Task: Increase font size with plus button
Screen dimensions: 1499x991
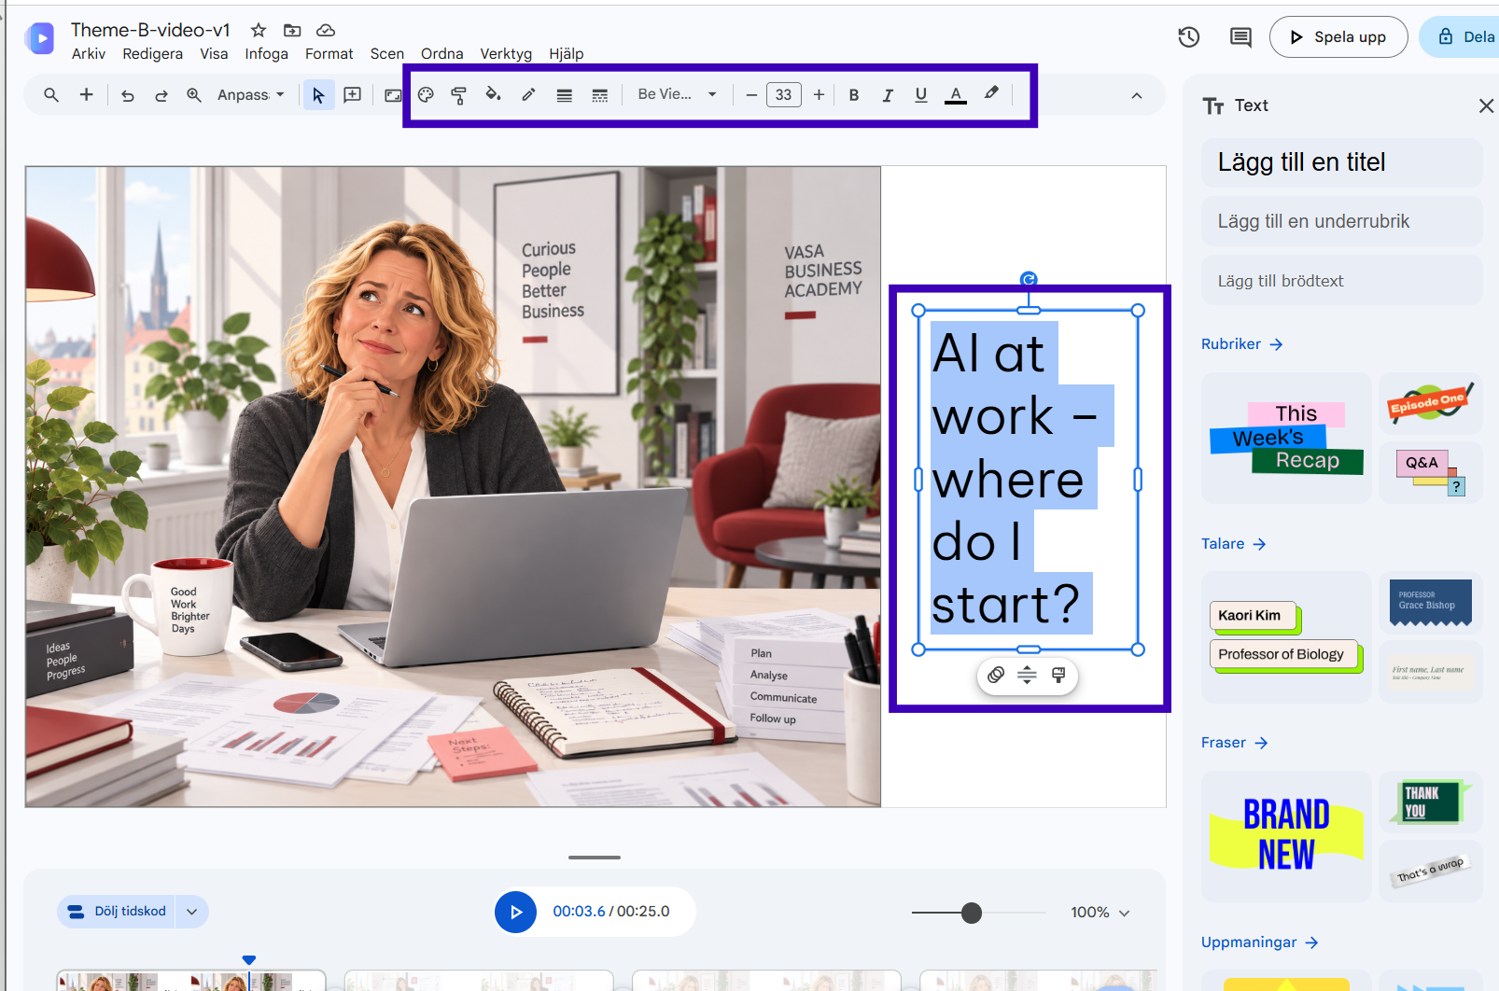Action: pos(819,95)
